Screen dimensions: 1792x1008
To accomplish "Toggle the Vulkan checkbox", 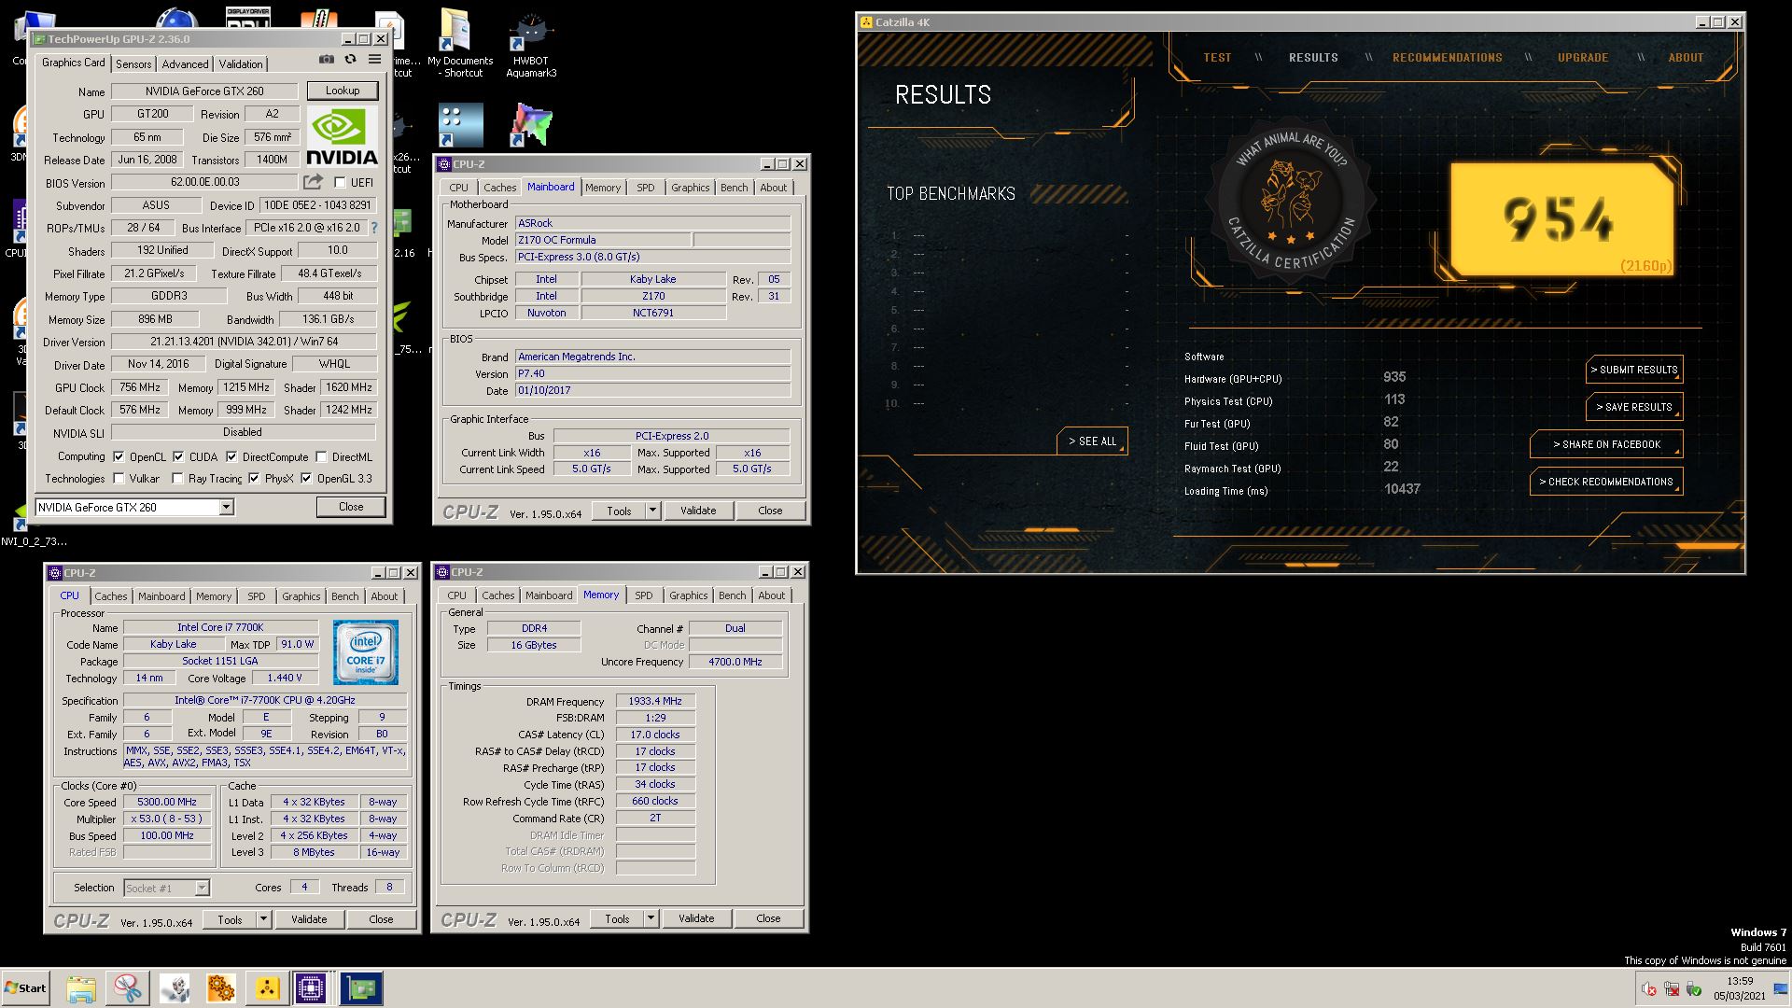I will (119, 478).
